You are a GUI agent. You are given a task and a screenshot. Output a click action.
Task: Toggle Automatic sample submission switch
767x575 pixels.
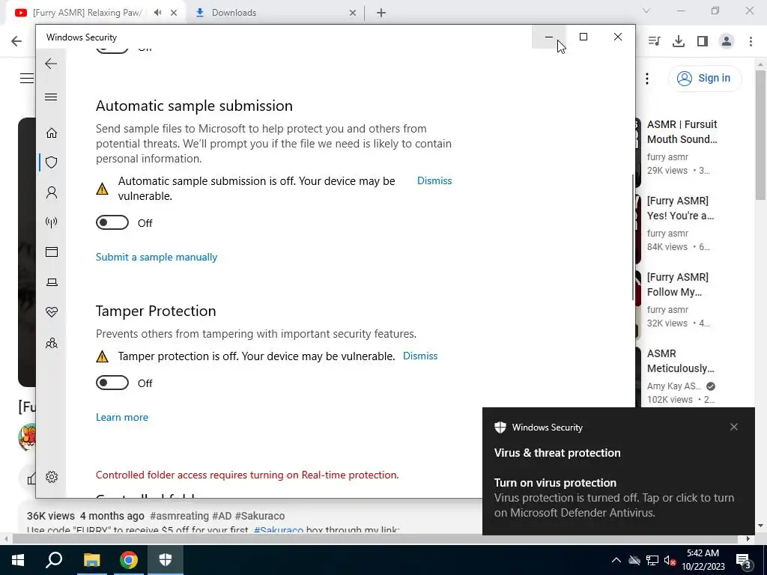point(112,222)
